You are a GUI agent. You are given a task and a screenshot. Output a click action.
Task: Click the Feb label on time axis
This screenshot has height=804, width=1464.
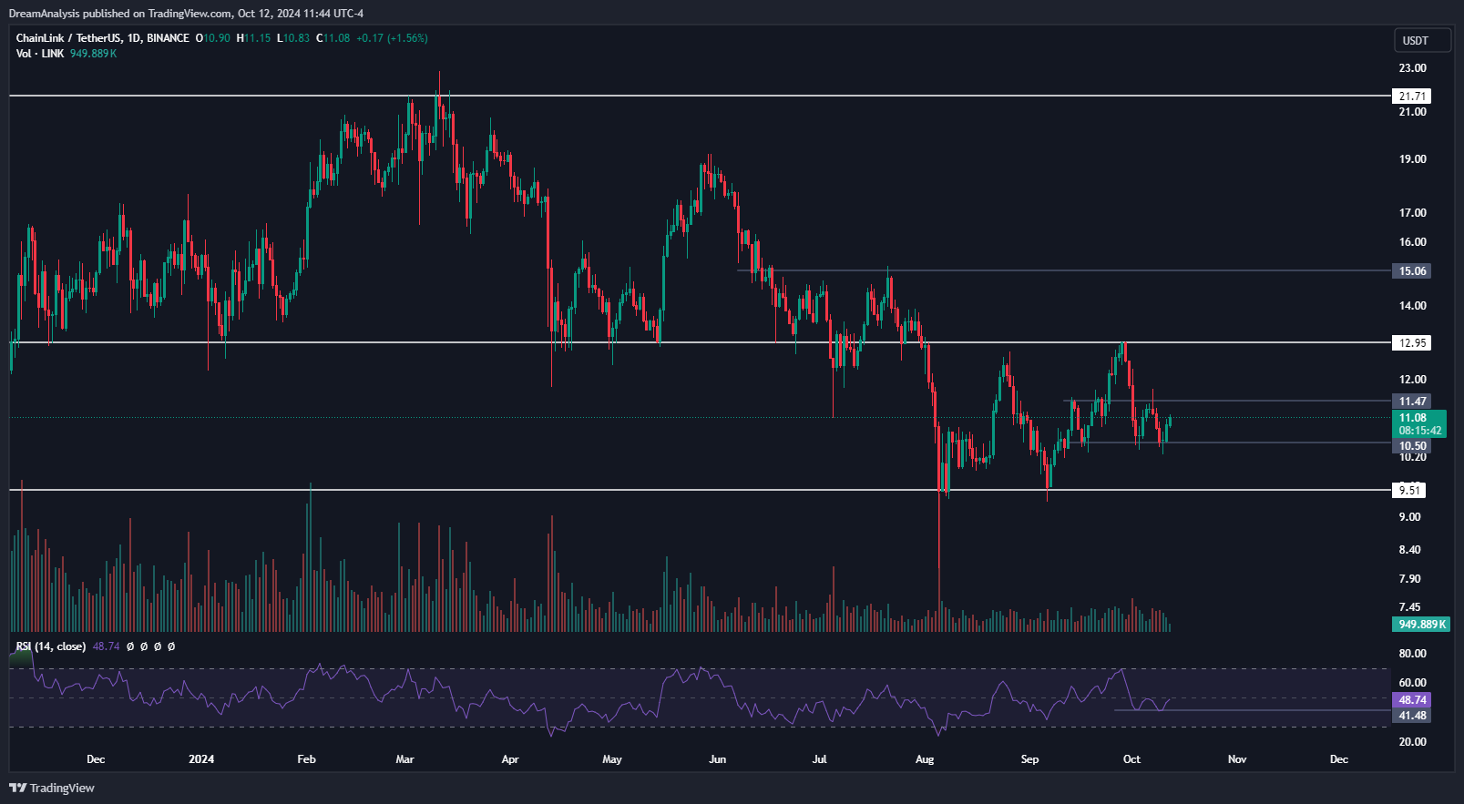pyautogui.click(x=306, y=759)
